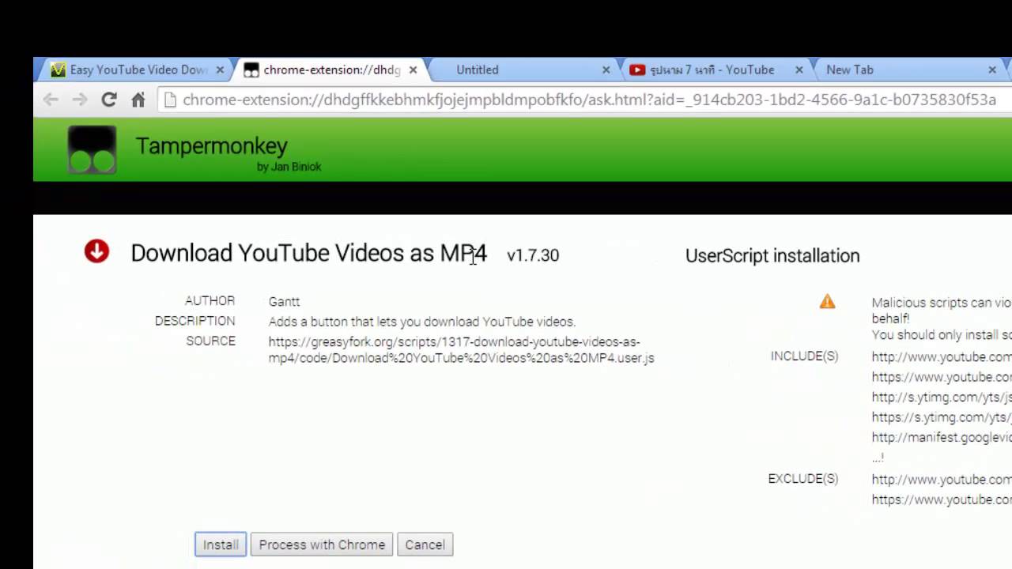Close Easy YouTube Video Downloader tab

(x=220, y=70)
